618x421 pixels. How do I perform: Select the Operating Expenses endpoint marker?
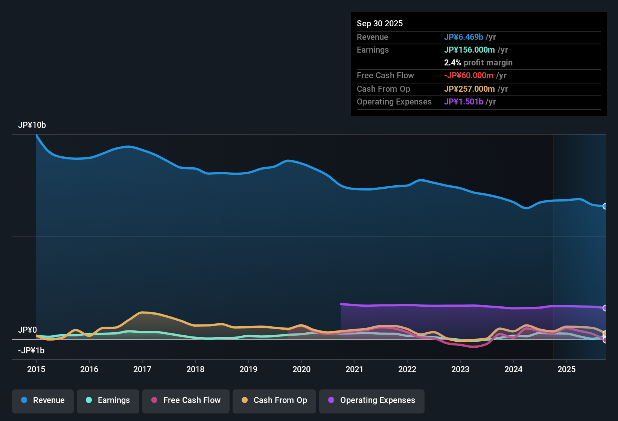click(605, 307)
